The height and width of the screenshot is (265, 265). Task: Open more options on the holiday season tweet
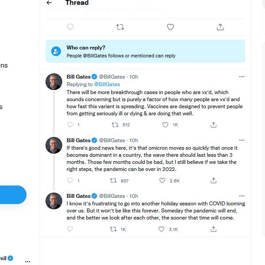coord(242,196)
